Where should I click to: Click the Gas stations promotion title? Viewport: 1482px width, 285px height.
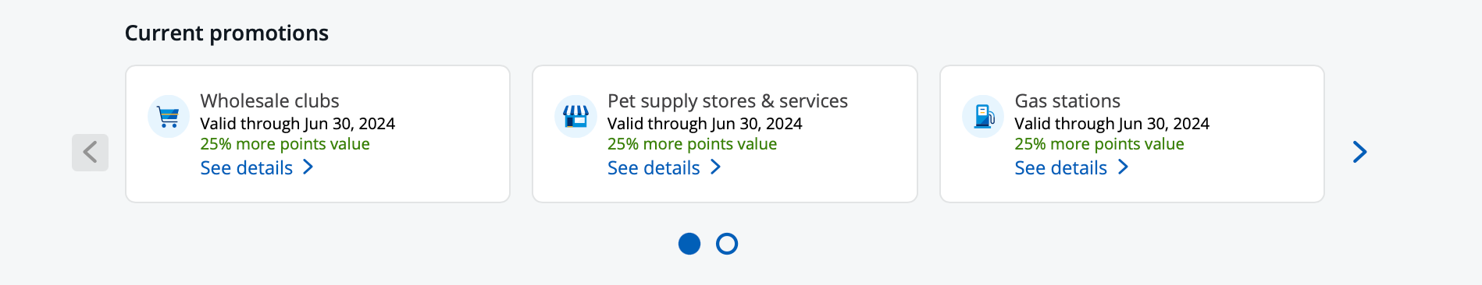pos(1067,100)
